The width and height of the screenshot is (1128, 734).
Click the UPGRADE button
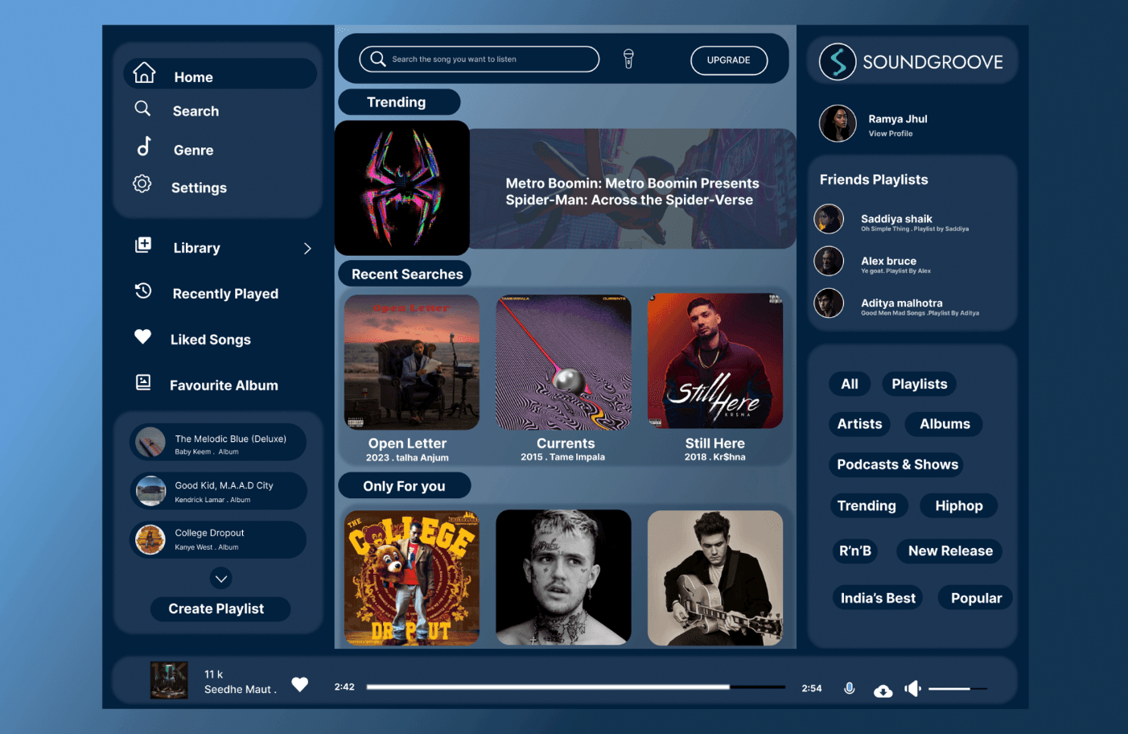click(x=729, y=60)
